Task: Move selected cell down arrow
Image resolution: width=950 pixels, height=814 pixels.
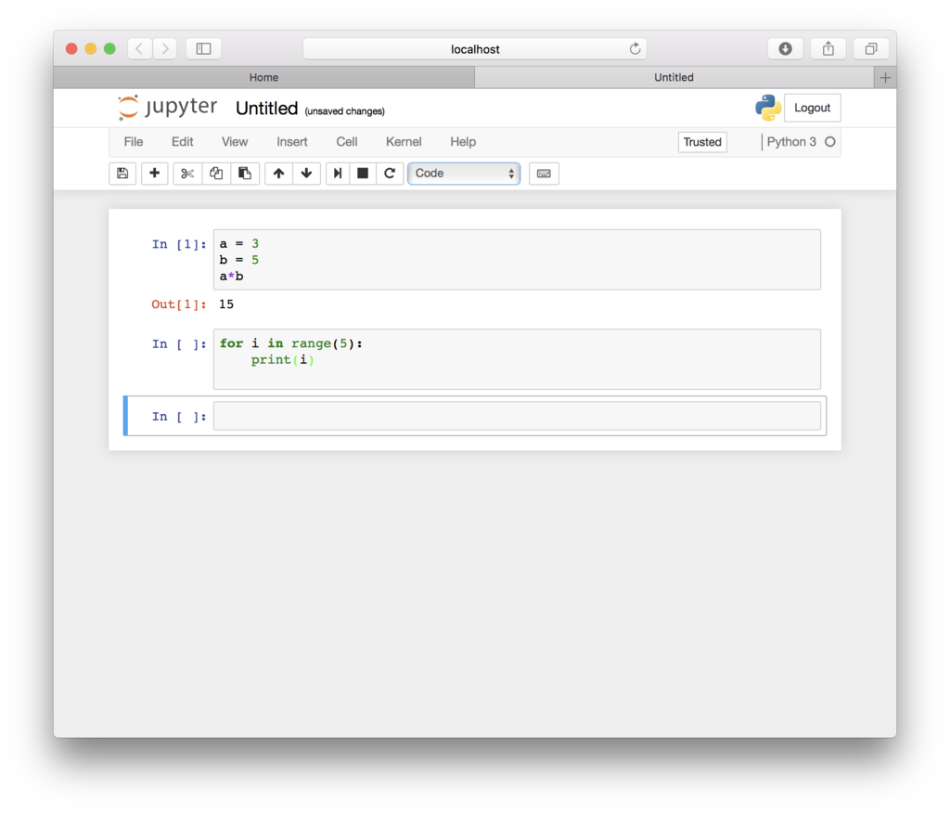Action: [306, 174]
